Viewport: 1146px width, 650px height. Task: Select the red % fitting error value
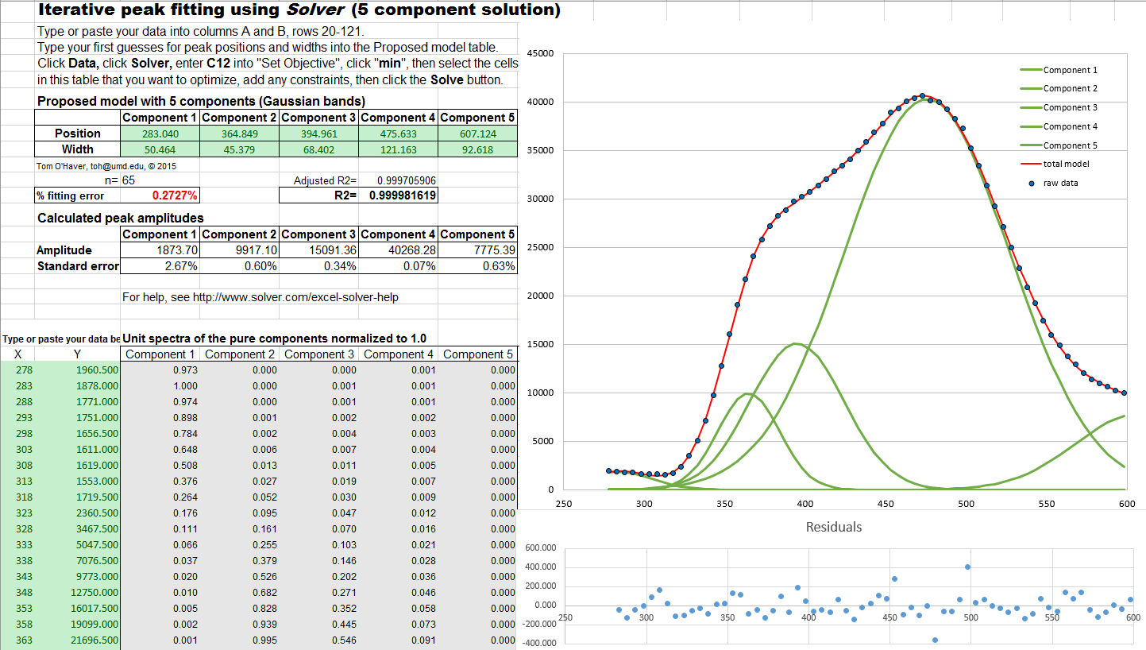(175, 195)
